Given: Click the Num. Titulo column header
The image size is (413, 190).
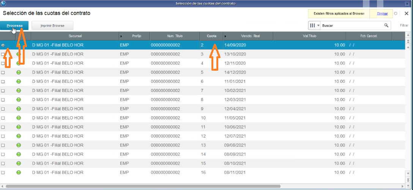Looking at the screenshot, I should (175, 36).
